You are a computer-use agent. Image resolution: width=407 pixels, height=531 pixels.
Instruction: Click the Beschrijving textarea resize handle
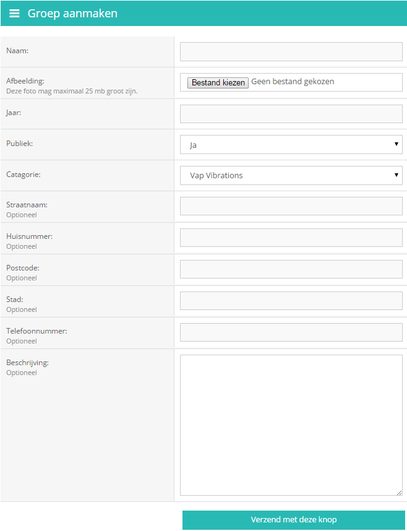[x=399, y=493]
